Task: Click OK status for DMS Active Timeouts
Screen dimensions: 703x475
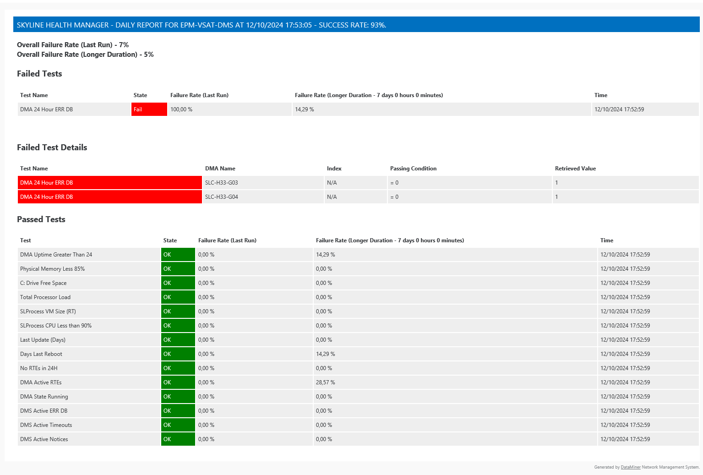Action: 178,425
